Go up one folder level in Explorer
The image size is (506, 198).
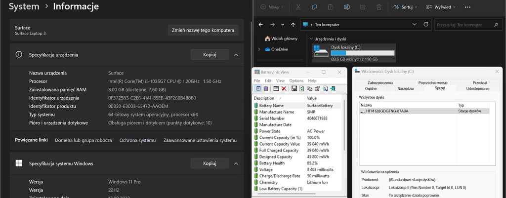pos(293,25)
